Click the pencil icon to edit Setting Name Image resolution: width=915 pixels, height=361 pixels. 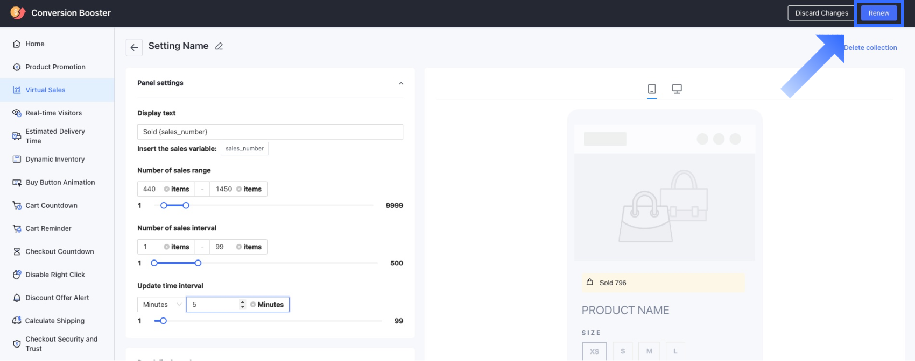click(219, 46)
